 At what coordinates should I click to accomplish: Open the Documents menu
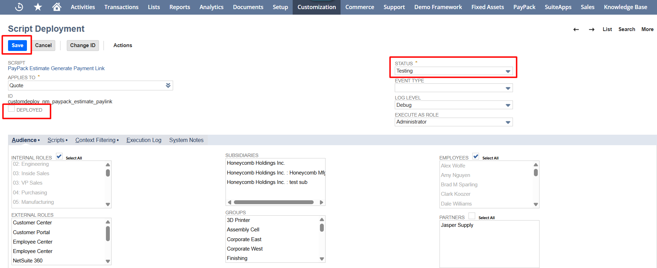[248, 7]
